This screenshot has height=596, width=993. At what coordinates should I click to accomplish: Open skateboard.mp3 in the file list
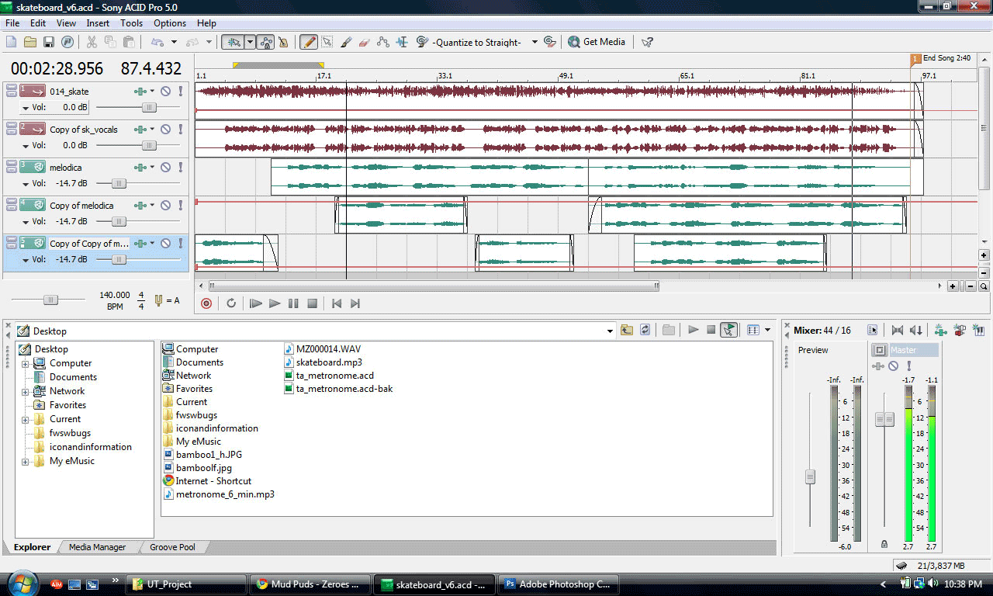coord(323,362)
